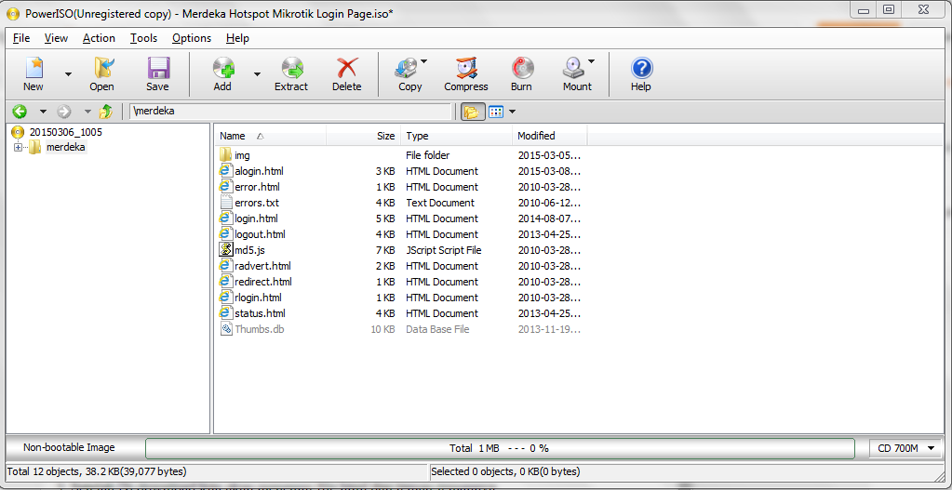This screenshot has height=490, width=952.
Task: Open the Mount button dropdown arrow
Action: [591, 61]
